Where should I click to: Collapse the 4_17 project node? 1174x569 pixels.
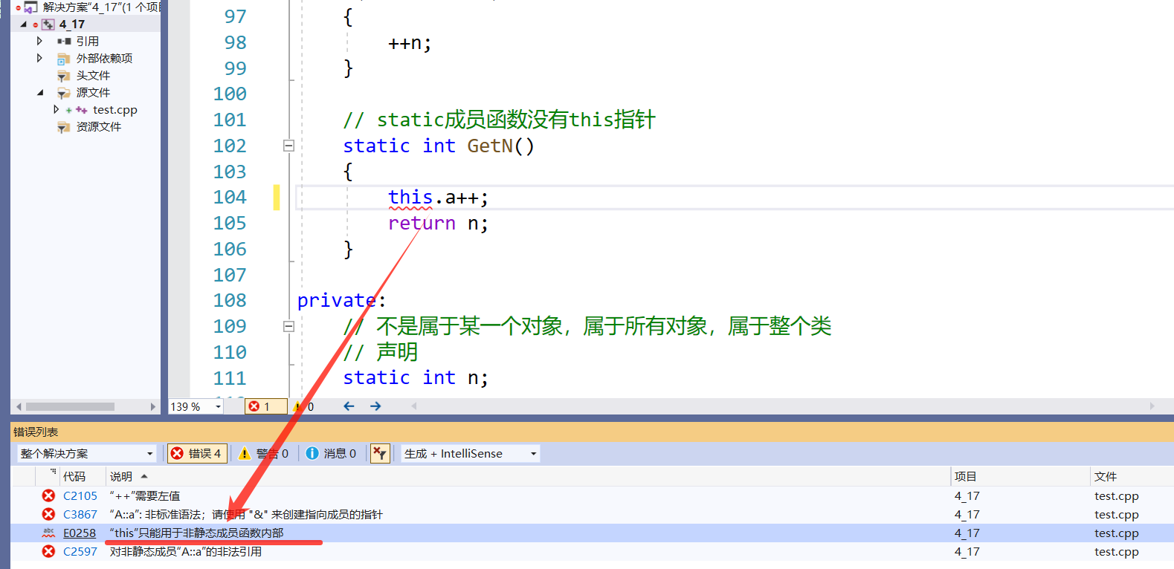(x=23, y=25)
